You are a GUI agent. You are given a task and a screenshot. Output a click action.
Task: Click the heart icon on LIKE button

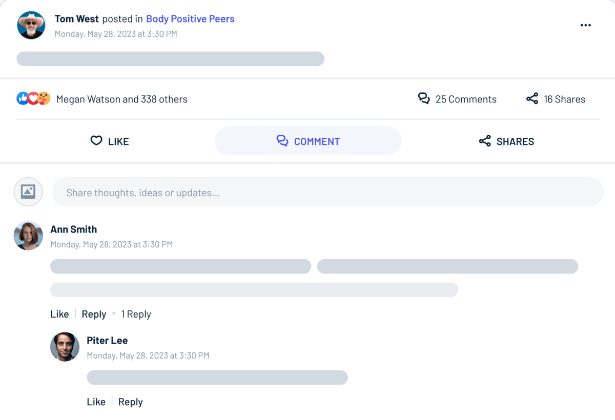[96, 140]
